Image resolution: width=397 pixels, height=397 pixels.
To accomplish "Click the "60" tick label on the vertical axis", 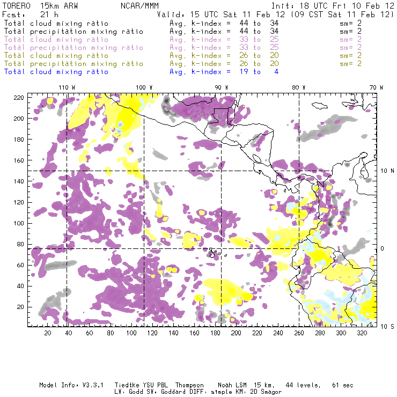I will [x=20, y=265].
